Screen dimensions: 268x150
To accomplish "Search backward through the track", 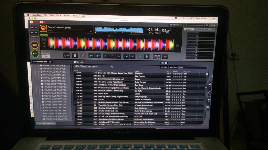I will pos(32,33).
